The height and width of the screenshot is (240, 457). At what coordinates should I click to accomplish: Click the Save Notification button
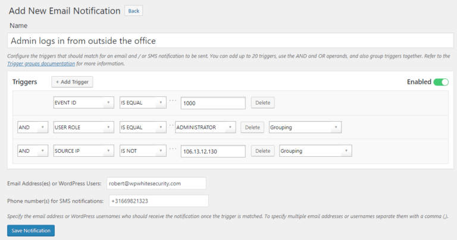pyautogui.click(x=30, y=230)
